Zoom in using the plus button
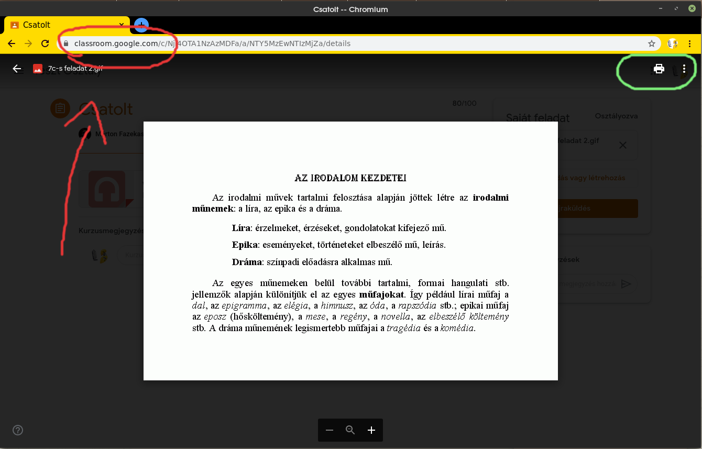702x449 pixels. [371, 430]
